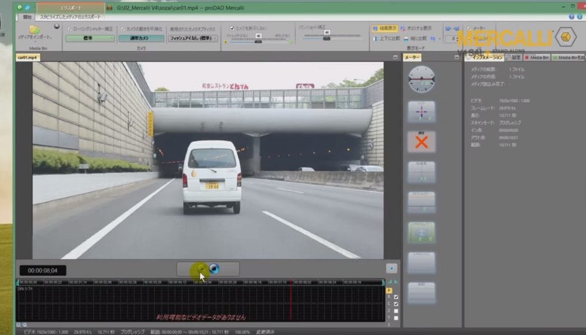Viewport: 586px width, 335px height.
Task: Select the メーター panel tab
Action: 412,57
